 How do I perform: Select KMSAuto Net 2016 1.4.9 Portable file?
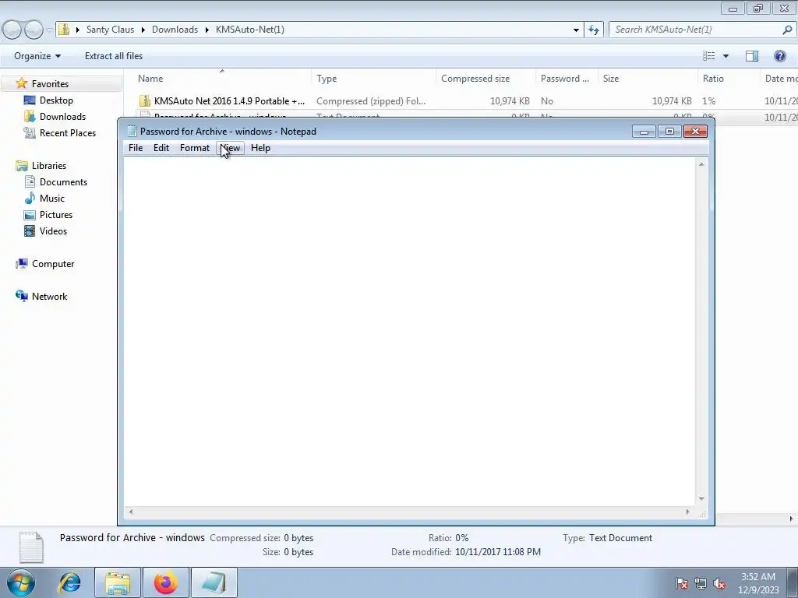[229, 100]
